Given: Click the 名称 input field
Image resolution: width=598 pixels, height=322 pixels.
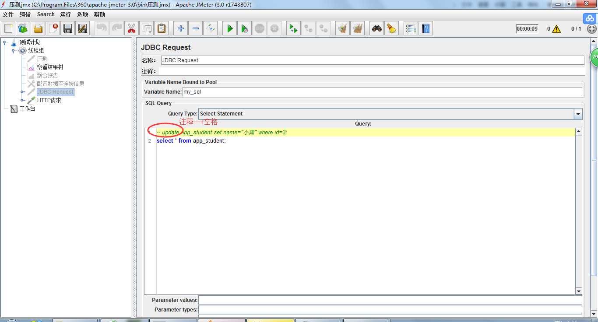Looking at the screenshot, I should pos(373,60).
